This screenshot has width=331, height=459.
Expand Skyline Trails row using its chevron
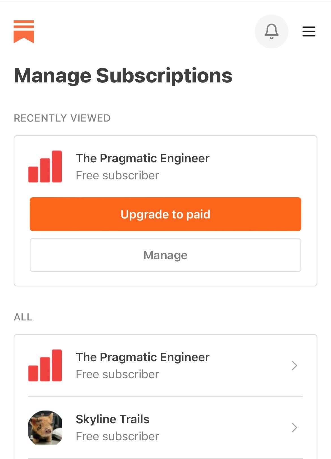(294, 428)
